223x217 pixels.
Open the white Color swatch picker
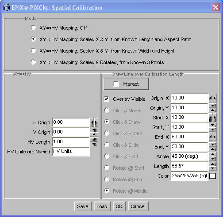pyautogui.click(x=213, y=176)
